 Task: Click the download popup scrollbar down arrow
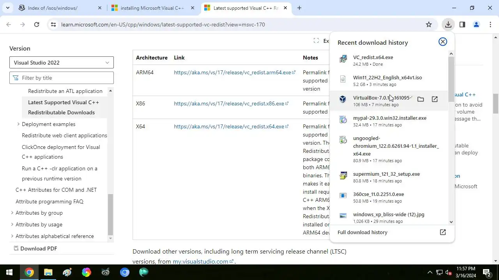pos(451,222)
